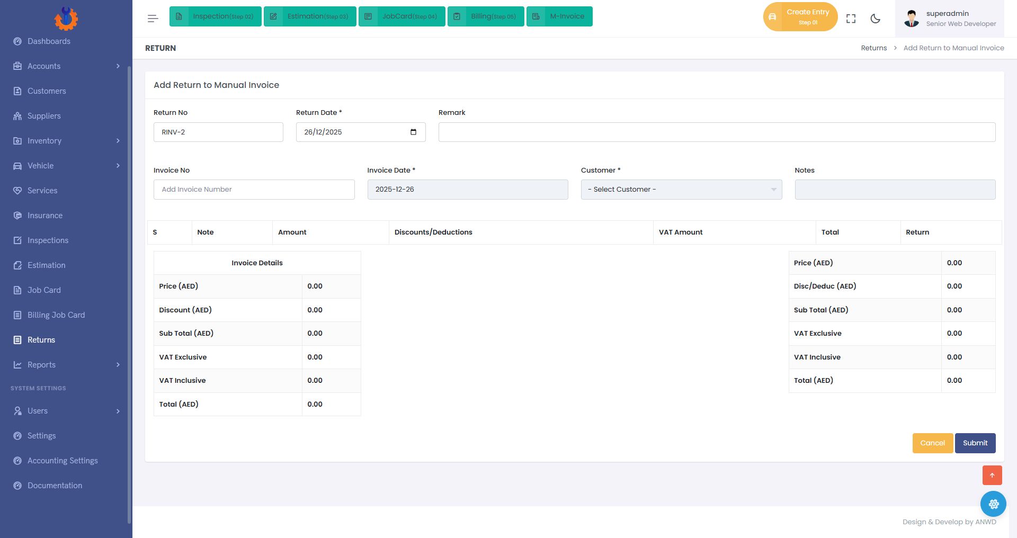1017x538 pixels.
Task: Click the 'Design & Develop by ANWD' footer text
Action: pos(949,522)
